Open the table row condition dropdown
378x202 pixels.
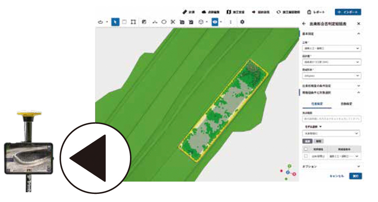[344, 156]
